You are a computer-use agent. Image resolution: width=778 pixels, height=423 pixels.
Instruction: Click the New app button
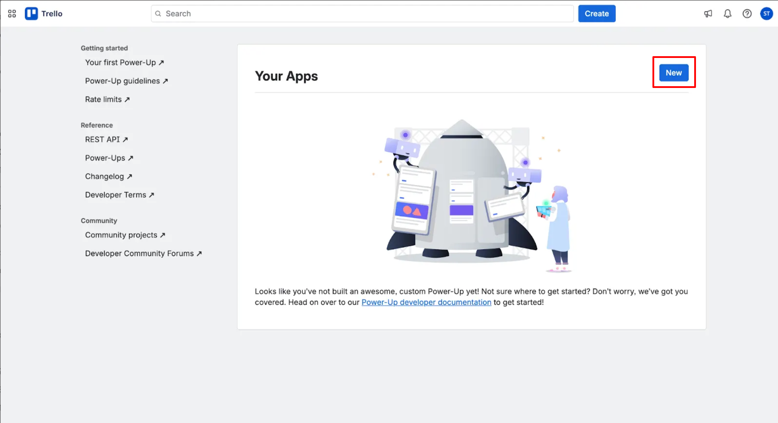[x=674, y=73]
